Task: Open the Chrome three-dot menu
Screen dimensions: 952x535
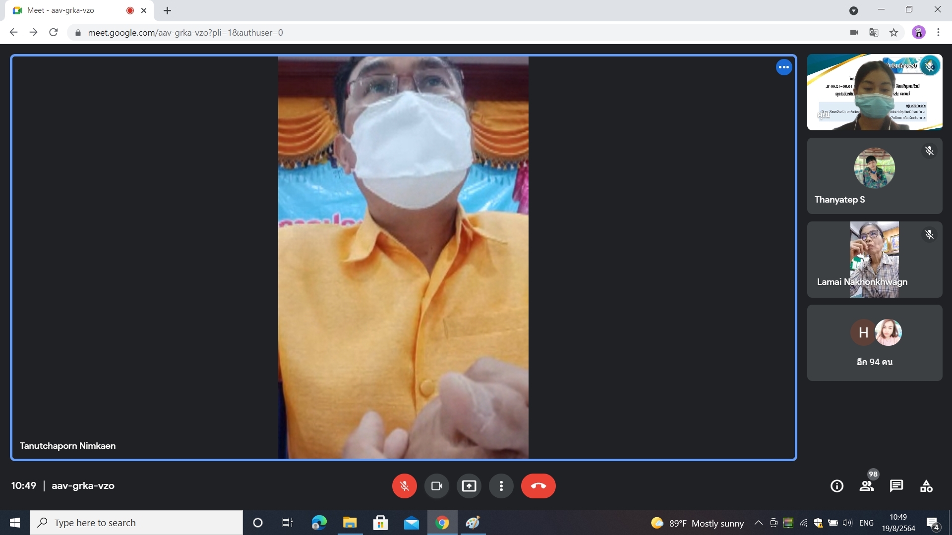Action: [x=938, y=33]
